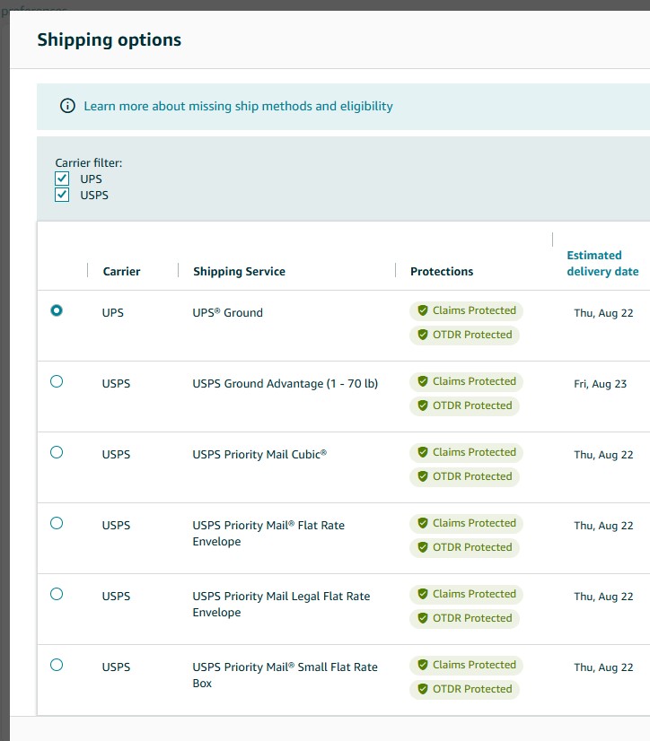The width and height of the screenshot is (650, 741).
Task: Click USPS Priority Mail® Flat Rate Envelope text
Action: point(268,533)
